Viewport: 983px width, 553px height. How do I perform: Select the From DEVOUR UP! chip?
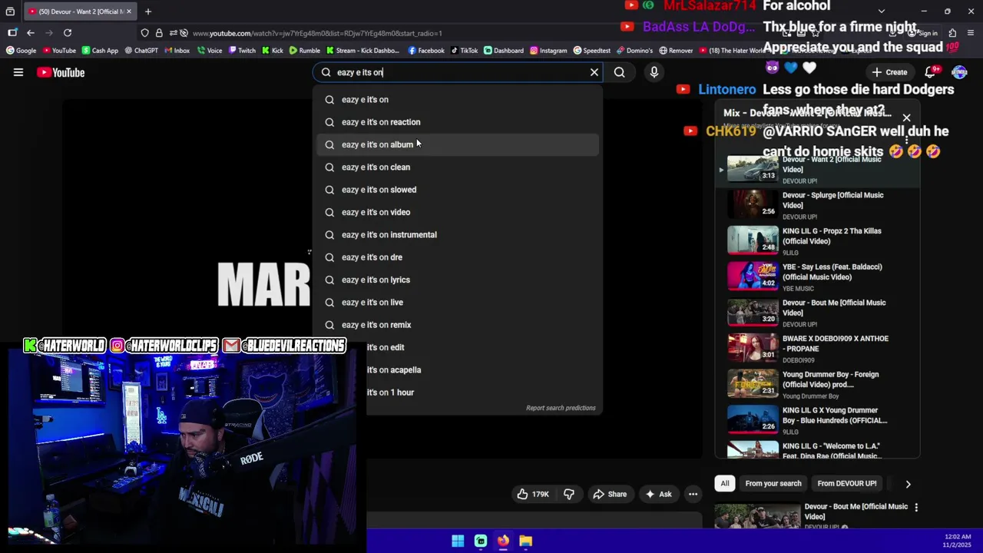(847, 483)
